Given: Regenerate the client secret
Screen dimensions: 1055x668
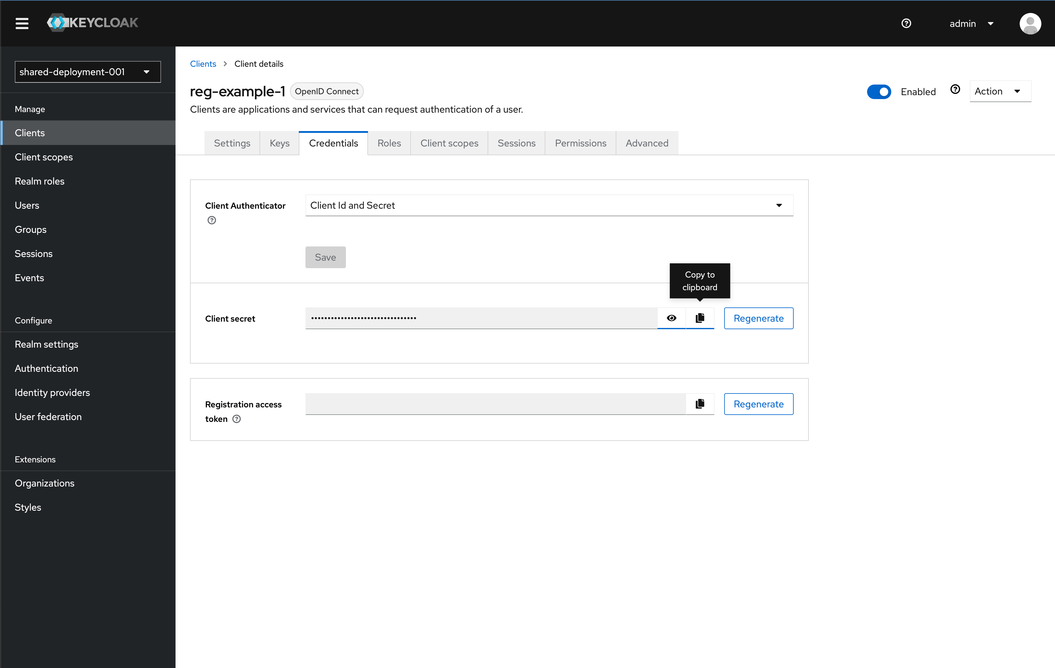Looking at the screenshot, I should point(758,318).
